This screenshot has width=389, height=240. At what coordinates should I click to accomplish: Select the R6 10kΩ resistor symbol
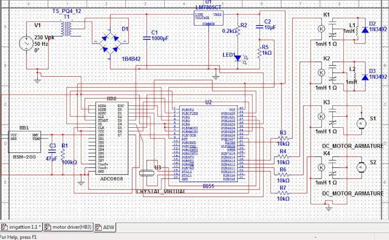[283, 175]
